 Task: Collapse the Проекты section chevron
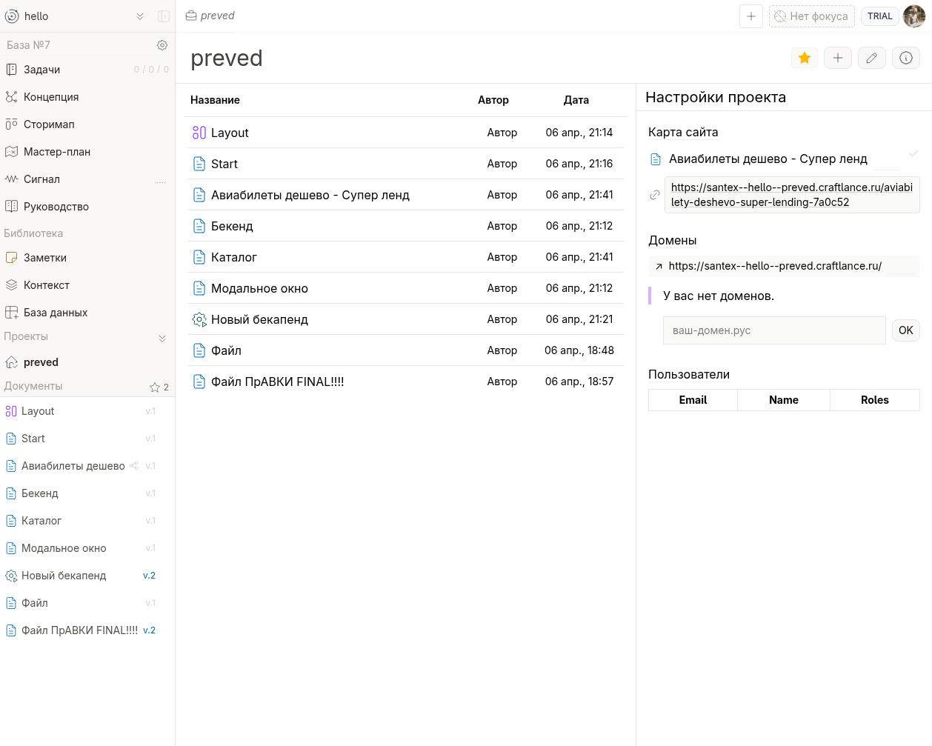point(162,339)
